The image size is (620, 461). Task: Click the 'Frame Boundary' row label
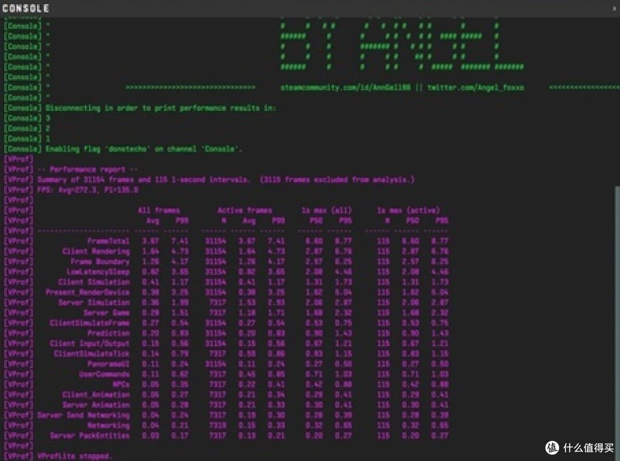(x=100, y=262)
